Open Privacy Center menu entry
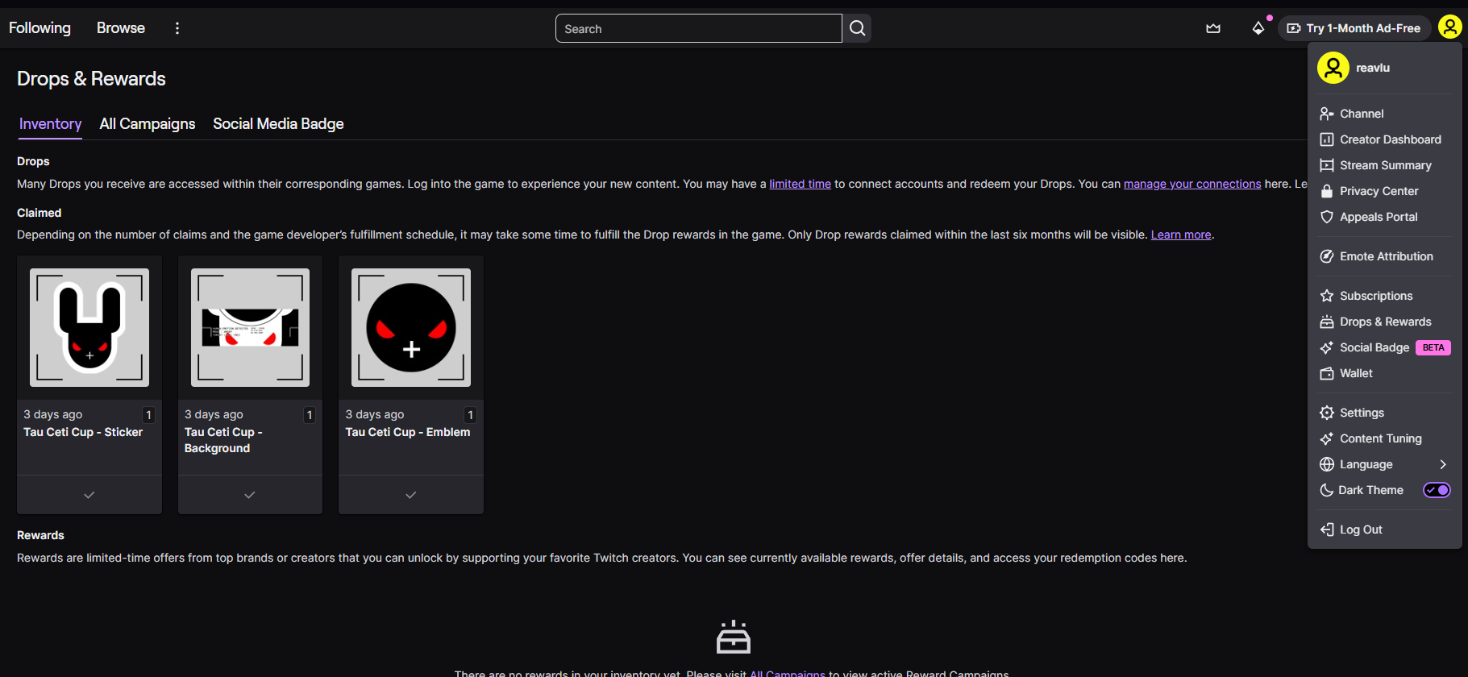 [x=1379, y=191]
